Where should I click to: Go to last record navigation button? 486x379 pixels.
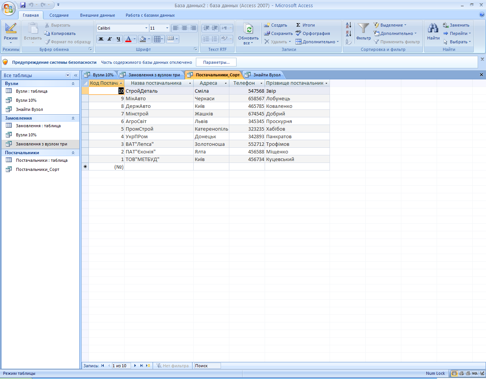(142, 366)
